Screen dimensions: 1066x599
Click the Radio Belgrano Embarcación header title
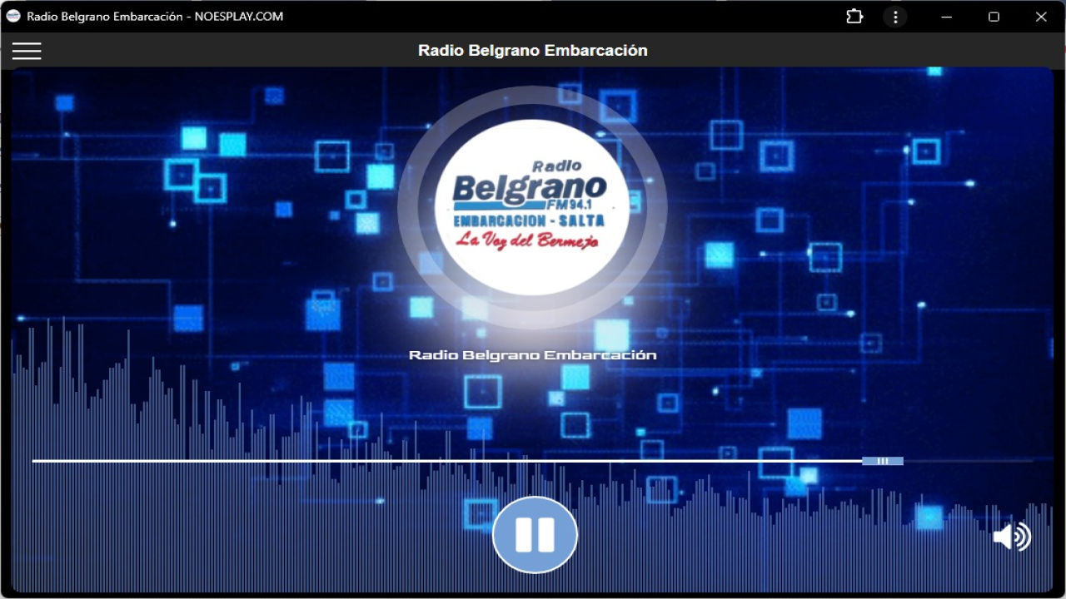(533, 51)
